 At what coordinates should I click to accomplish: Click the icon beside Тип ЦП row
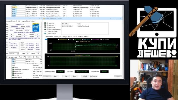click(13, 67)
